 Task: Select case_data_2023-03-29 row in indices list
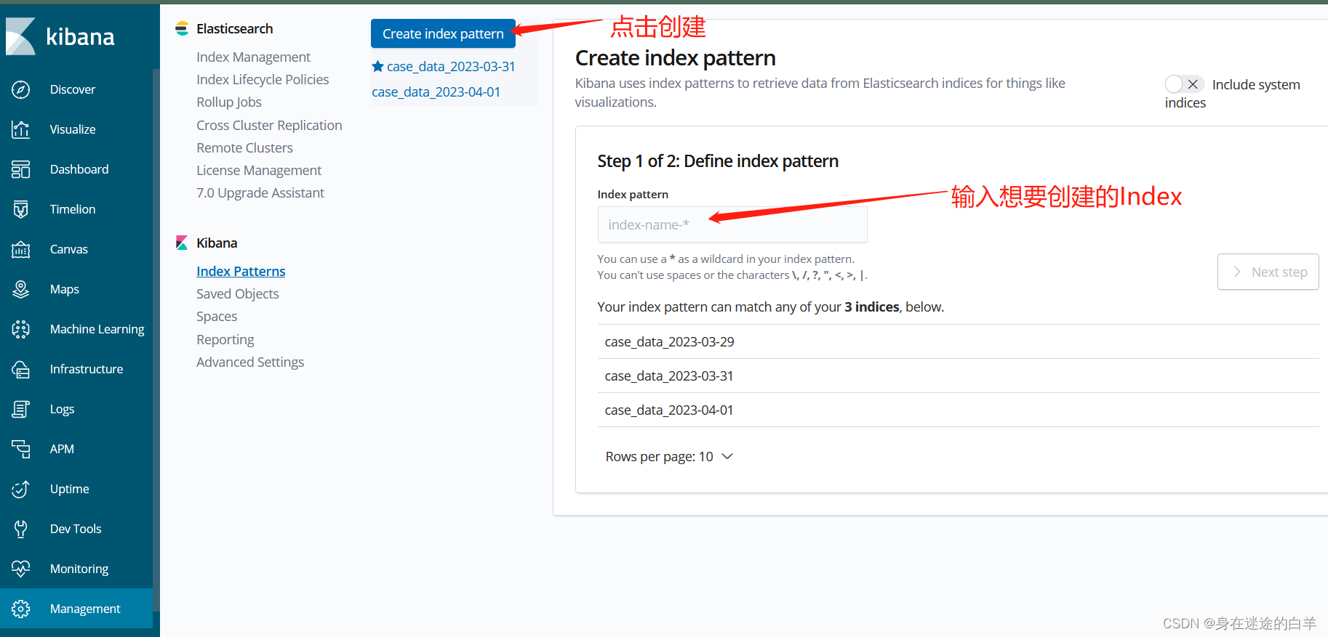point(958,341)
